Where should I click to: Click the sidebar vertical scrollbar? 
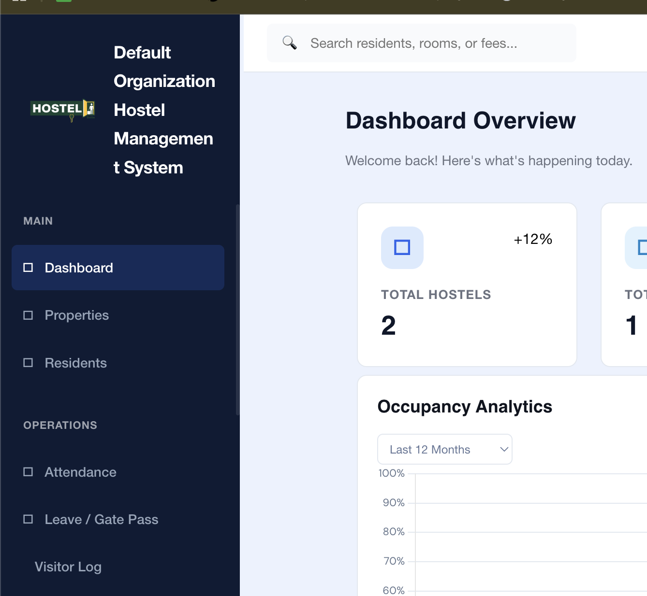coord(237,310)
